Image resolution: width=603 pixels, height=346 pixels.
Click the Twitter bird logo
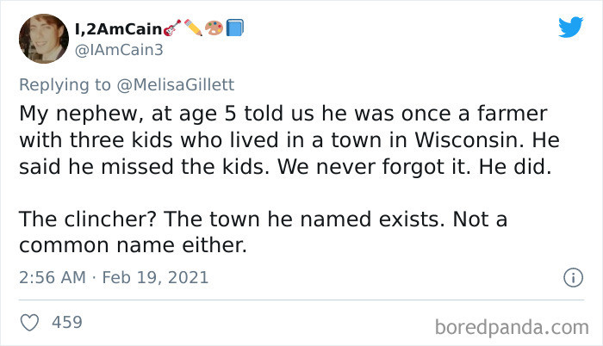point(570,26)
